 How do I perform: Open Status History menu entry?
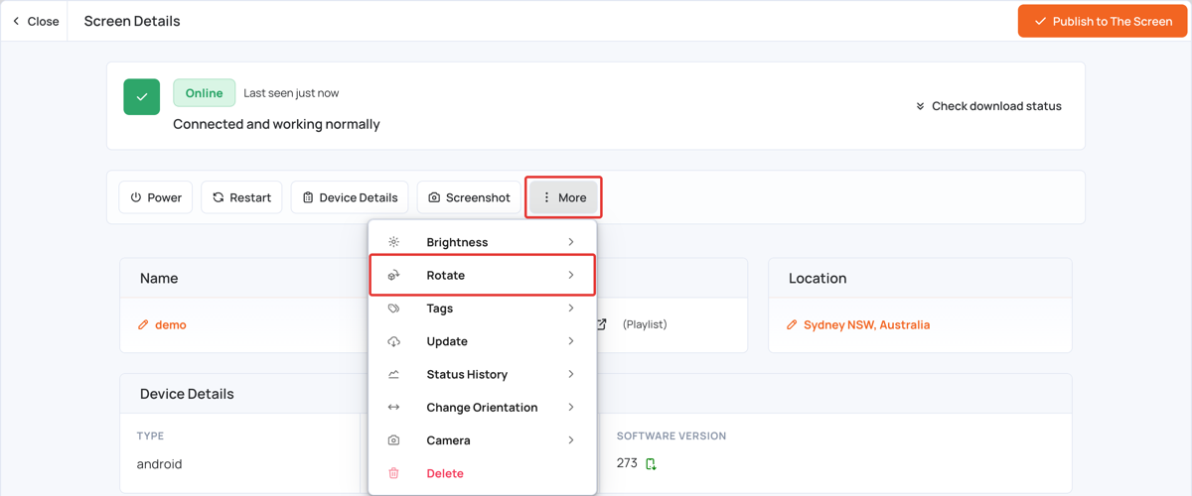pos(483,374)
